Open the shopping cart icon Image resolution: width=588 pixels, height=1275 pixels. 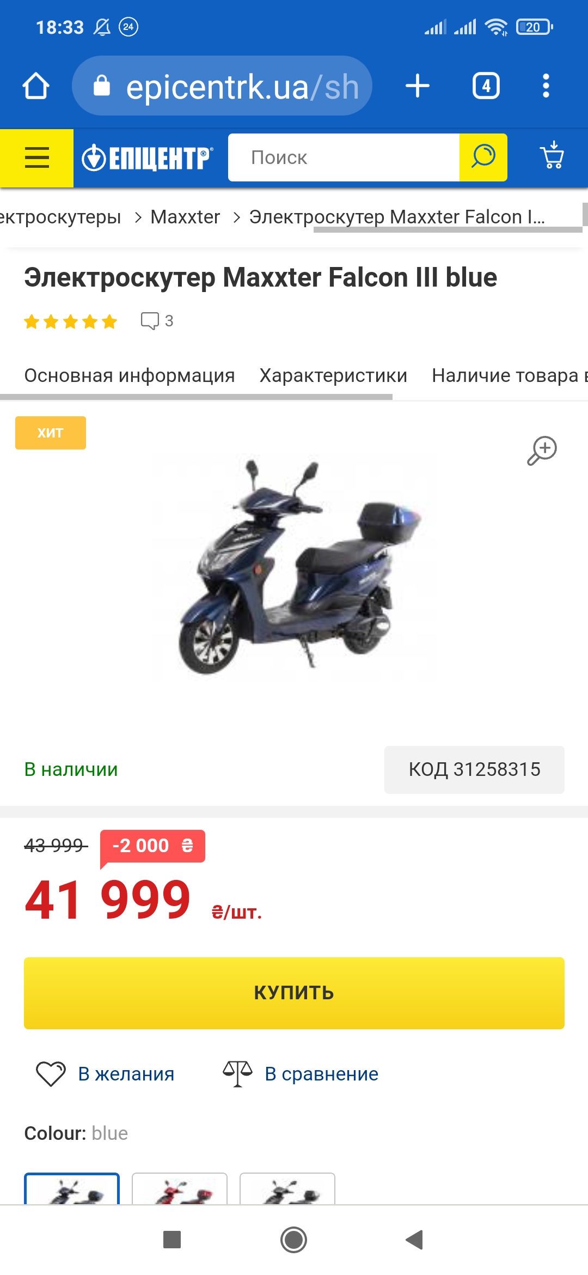pyautogui.click(x=552, y=156)
